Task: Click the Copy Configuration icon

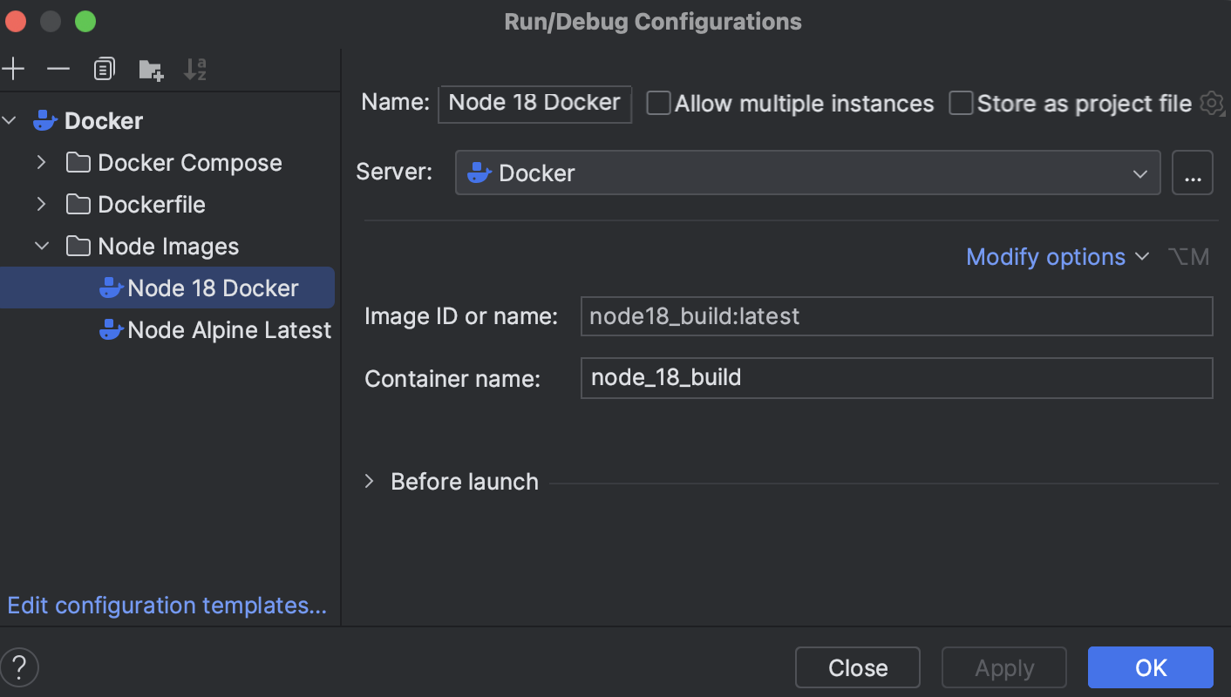Action: (x=105, y=69)
